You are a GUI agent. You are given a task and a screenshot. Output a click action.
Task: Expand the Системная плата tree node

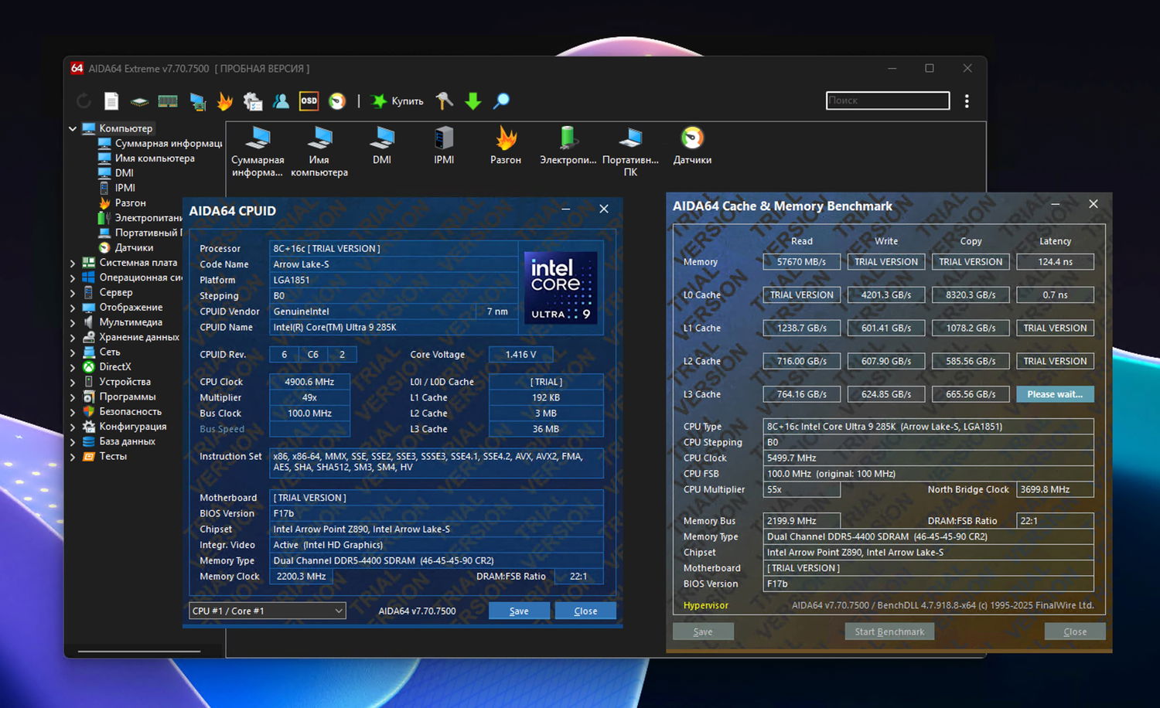73,263
